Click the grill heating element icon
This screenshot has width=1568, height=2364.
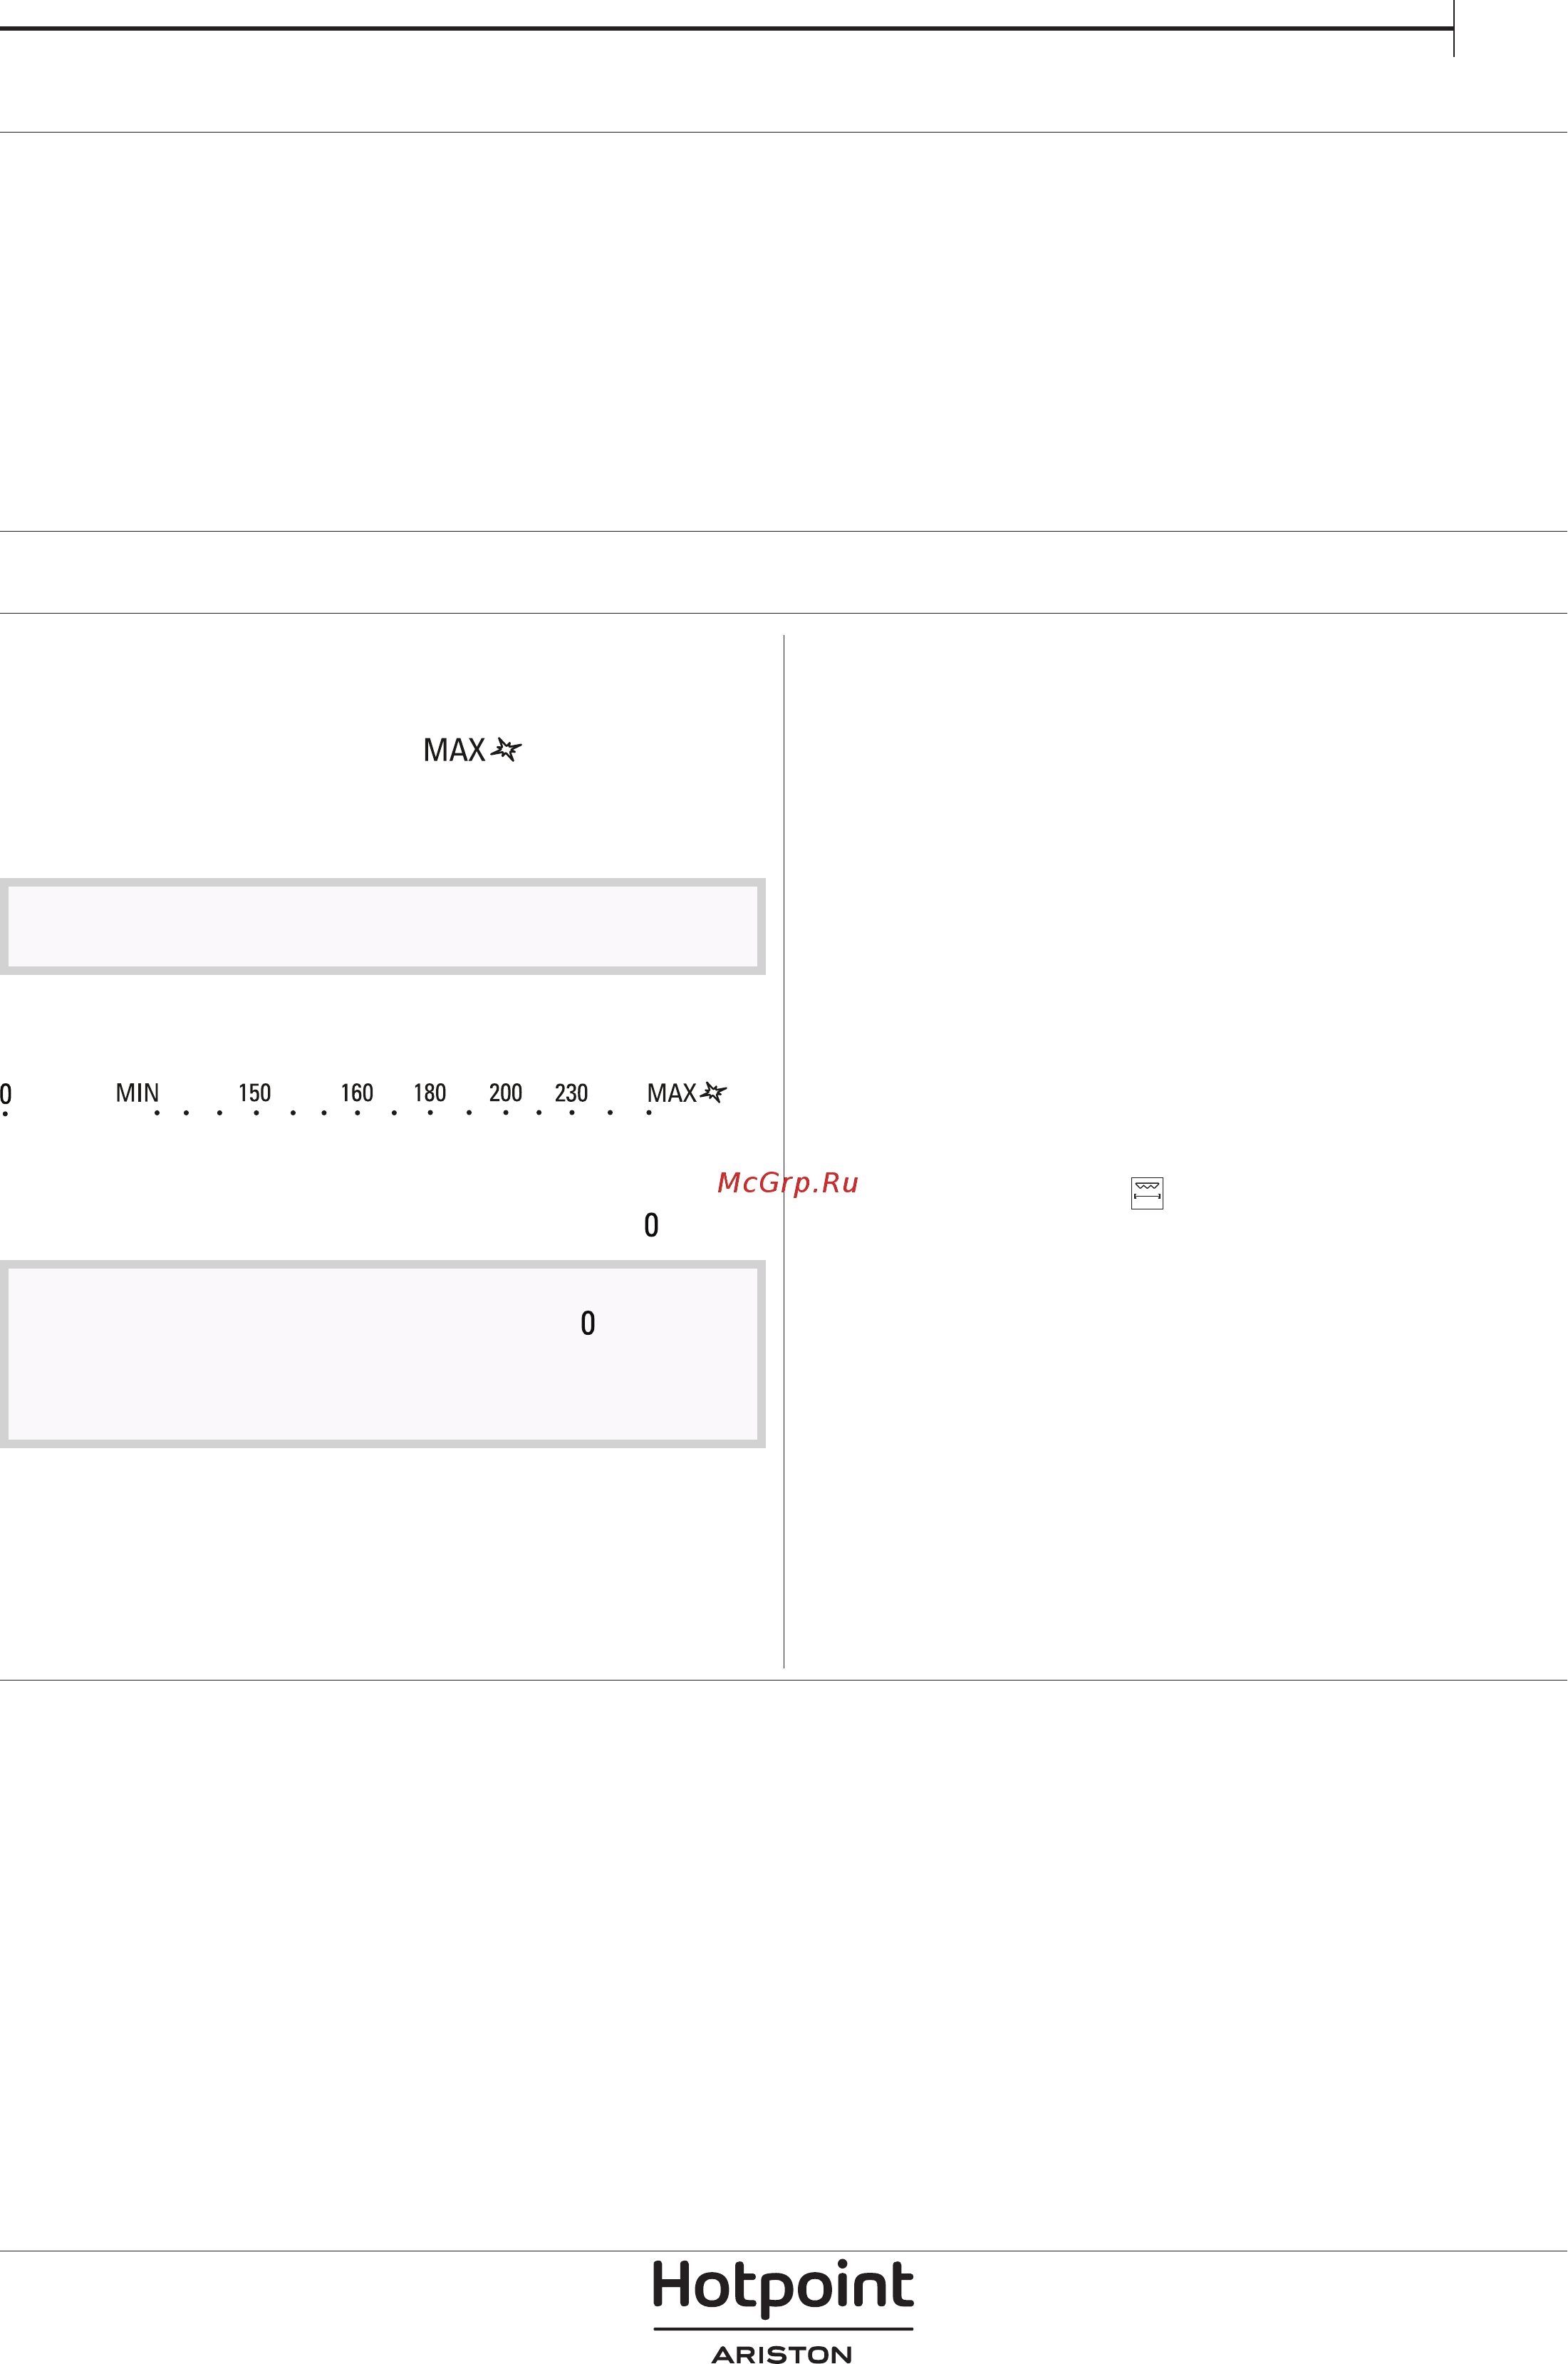pyautogui.click(x=1147, y=1192)
